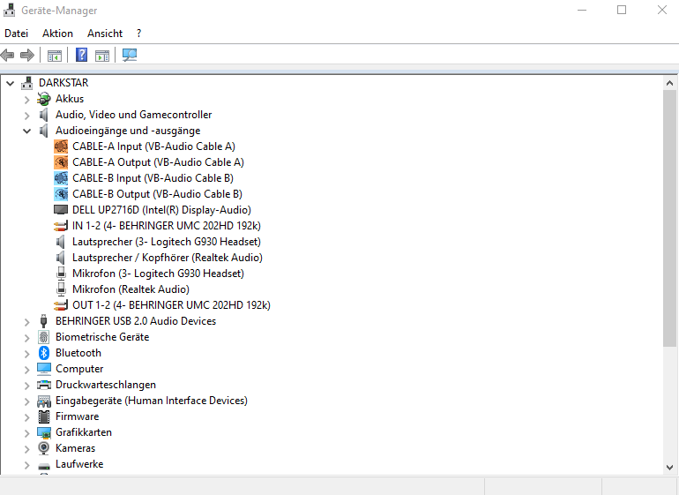Collapse Audioeingänge und -ausgänge category
The height and width of the screenshot is (495, 679).
pos(26,131)
